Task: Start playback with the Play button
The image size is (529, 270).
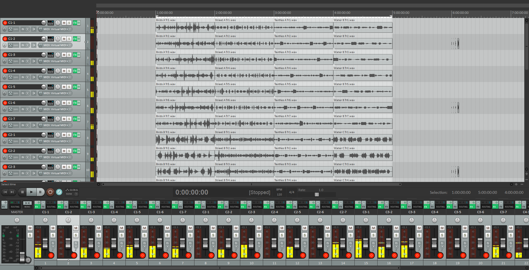Action: (x=31, y=192)
